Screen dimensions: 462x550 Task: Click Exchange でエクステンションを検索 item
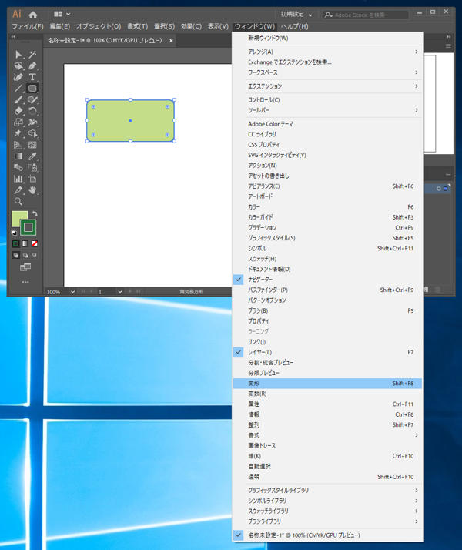(327, 62)
